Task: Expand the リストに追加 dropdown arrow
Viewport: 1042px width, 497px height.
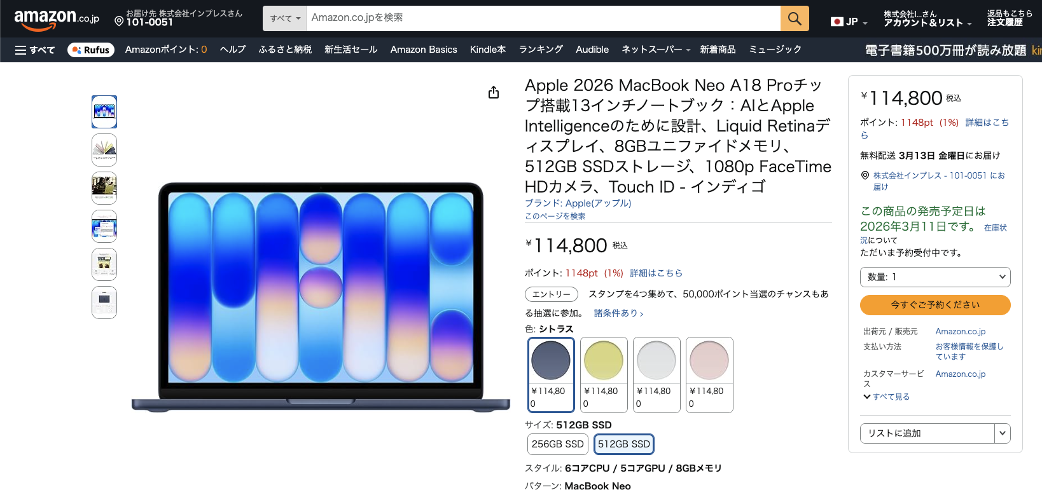Action: (1003, 433)
